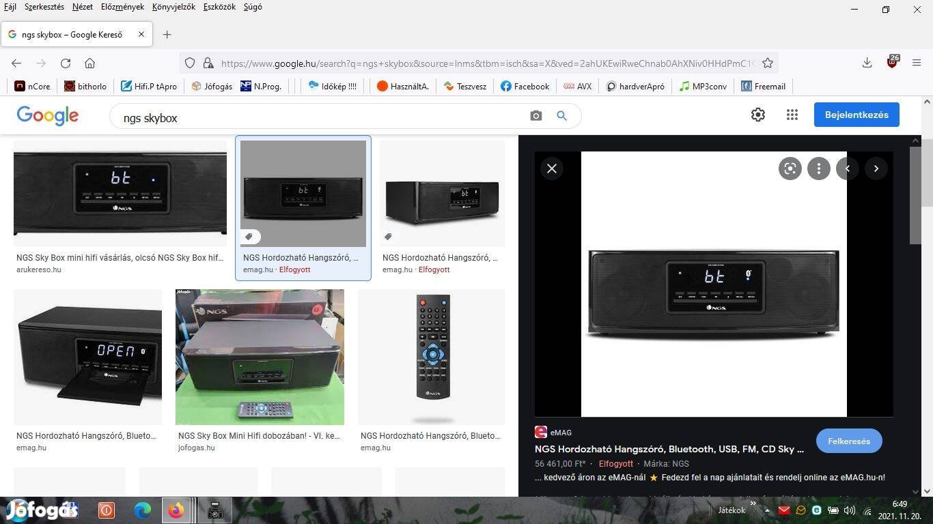Open the downloads arrow icon

pyautogui.click(x=867, y=63)
